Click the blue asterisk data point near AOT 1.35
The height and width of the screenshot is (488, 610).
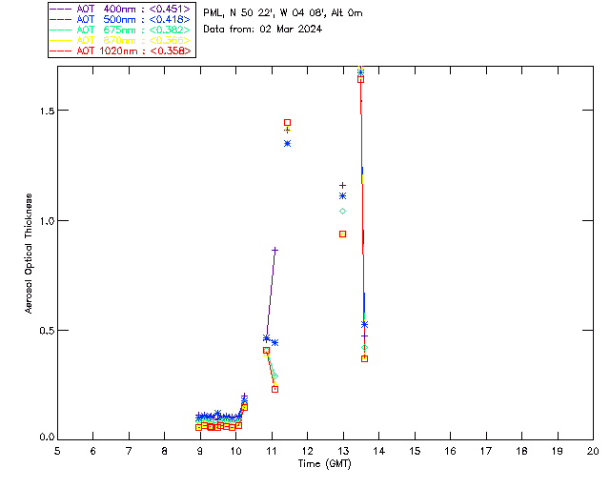pyautogui.click(x=287, y=144)
